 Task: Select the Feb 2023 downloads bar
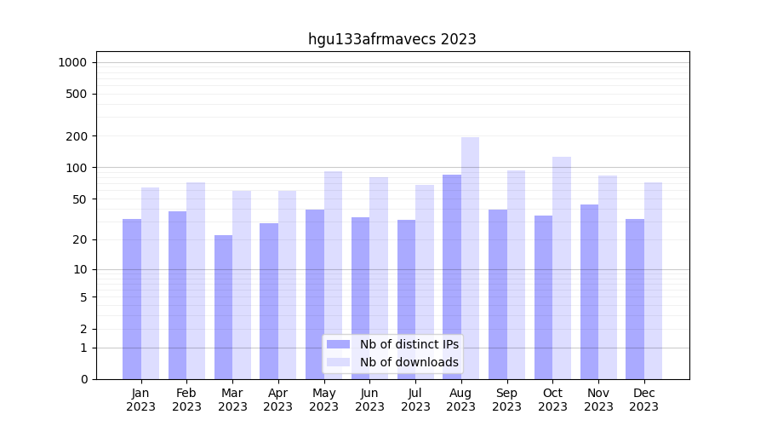tap(196, 280)
